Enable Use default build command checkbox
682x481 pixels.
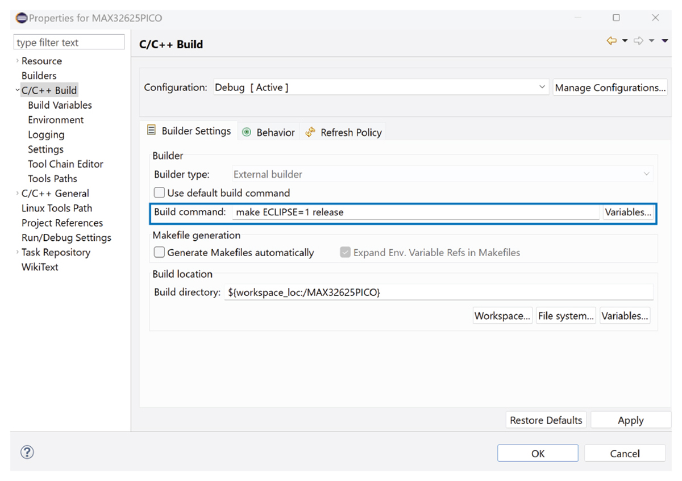point(160,193)
